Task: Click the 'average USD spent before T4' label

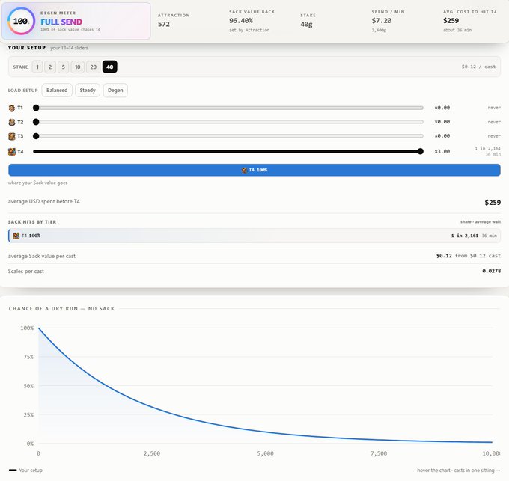Action: (x=44, y=201)
